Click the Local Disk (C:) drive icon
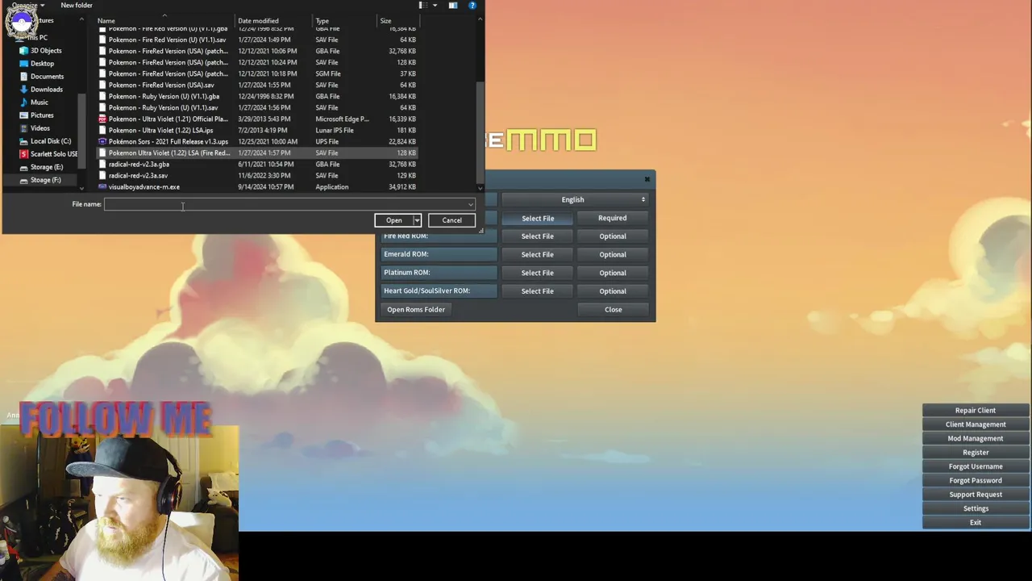 tap(23, 141)
